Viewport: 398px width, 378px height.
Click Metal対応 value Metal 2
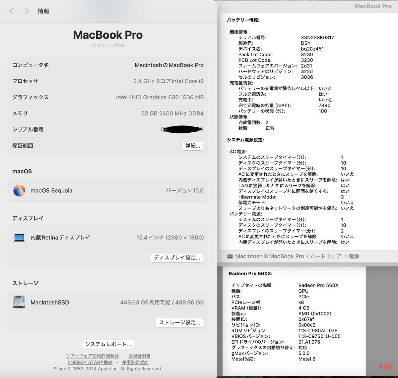pyautogui.click(x=307, y=359)
